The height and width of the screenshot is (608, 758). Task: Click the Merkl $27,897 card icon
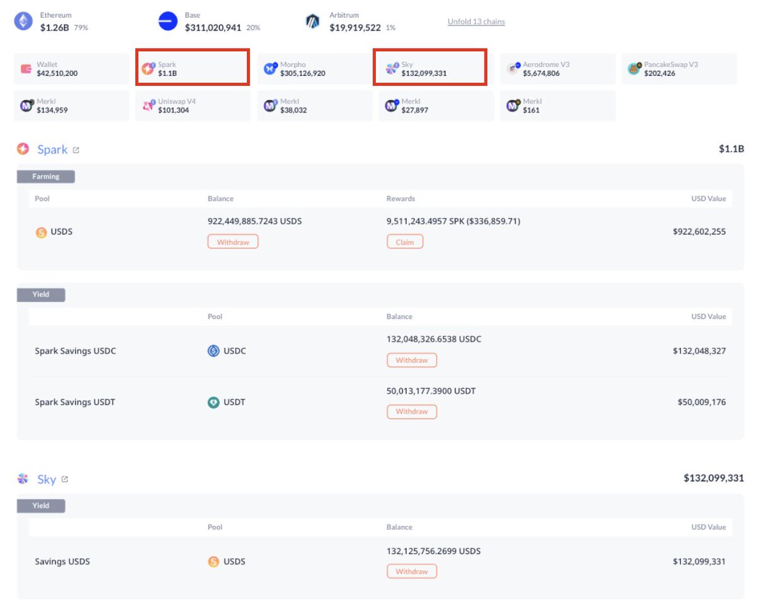[x=392, y=106]
